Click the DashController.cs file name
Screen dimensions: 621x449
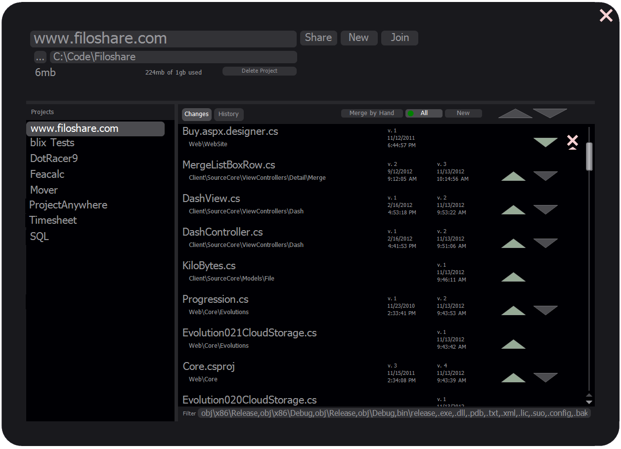click(x=222, y=232)
